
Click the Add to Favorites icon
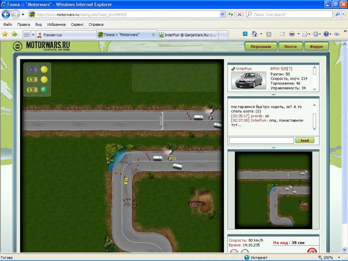tap(14, 34)
